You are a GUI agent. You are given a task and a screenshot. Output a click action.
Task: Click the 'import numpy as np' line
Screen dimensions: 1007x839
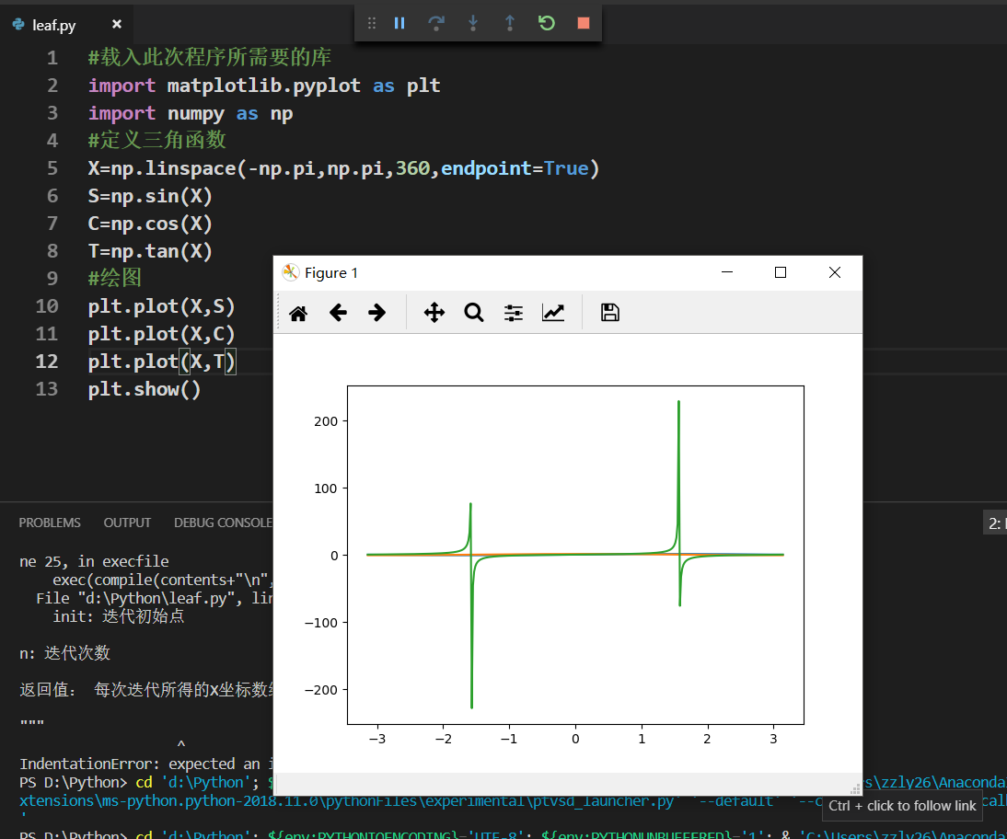(191, 114)
